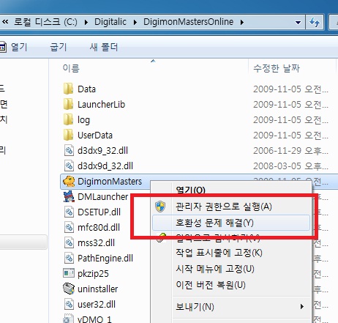Click the DMLauncher application icon
The height and width of the screenshot is (323, 338).
coord(69,196)
